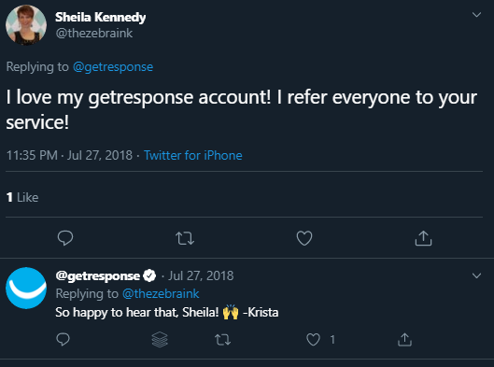Open the Twitter for iPhone link

click(x=193, y=155)
